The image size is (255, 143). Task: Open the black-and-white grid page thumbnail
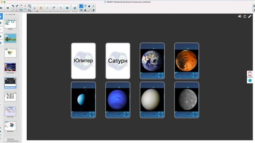coord(10,97)
